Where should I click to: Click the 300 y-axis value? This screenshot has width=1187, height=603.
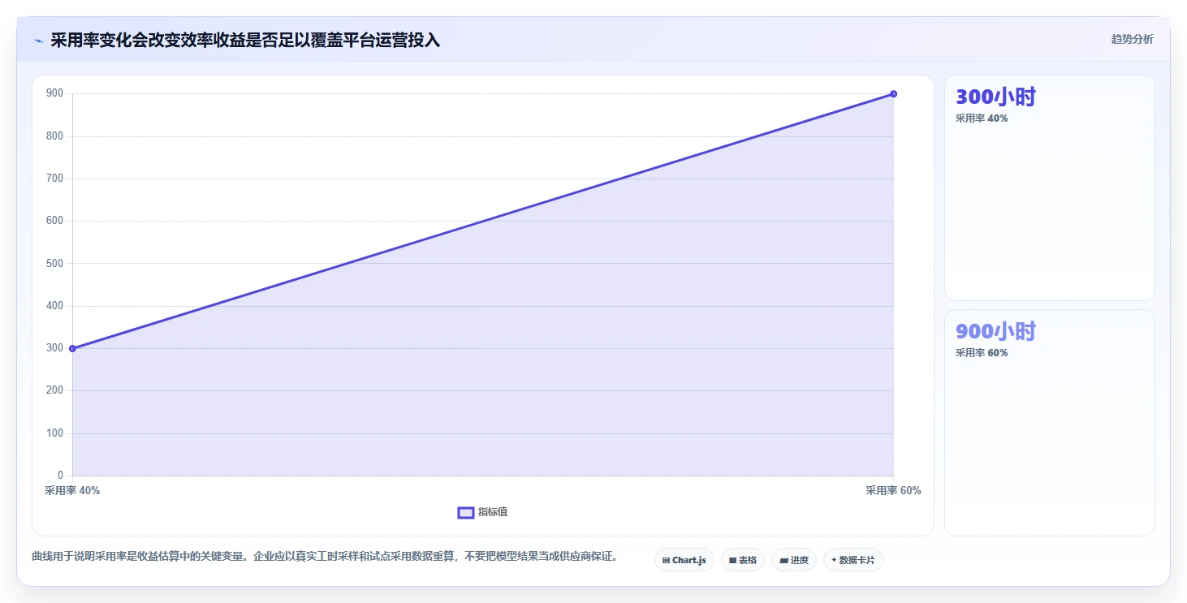pos(54,348)
